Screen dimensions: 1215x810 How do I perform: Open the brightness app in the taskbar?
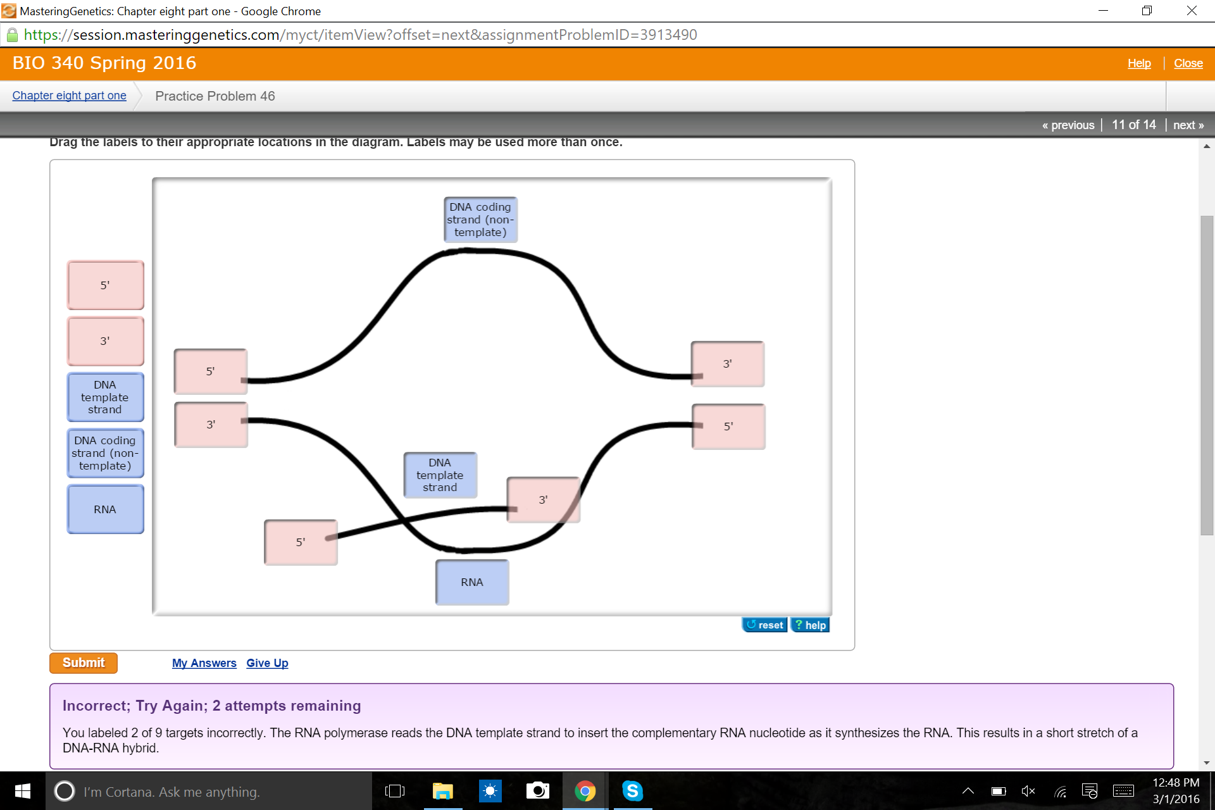click(490, 791)
